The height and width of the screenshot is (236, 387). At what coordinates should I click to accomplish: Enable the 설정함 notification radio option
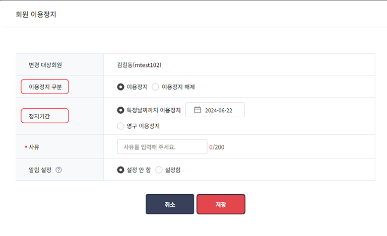coord(159,170)
